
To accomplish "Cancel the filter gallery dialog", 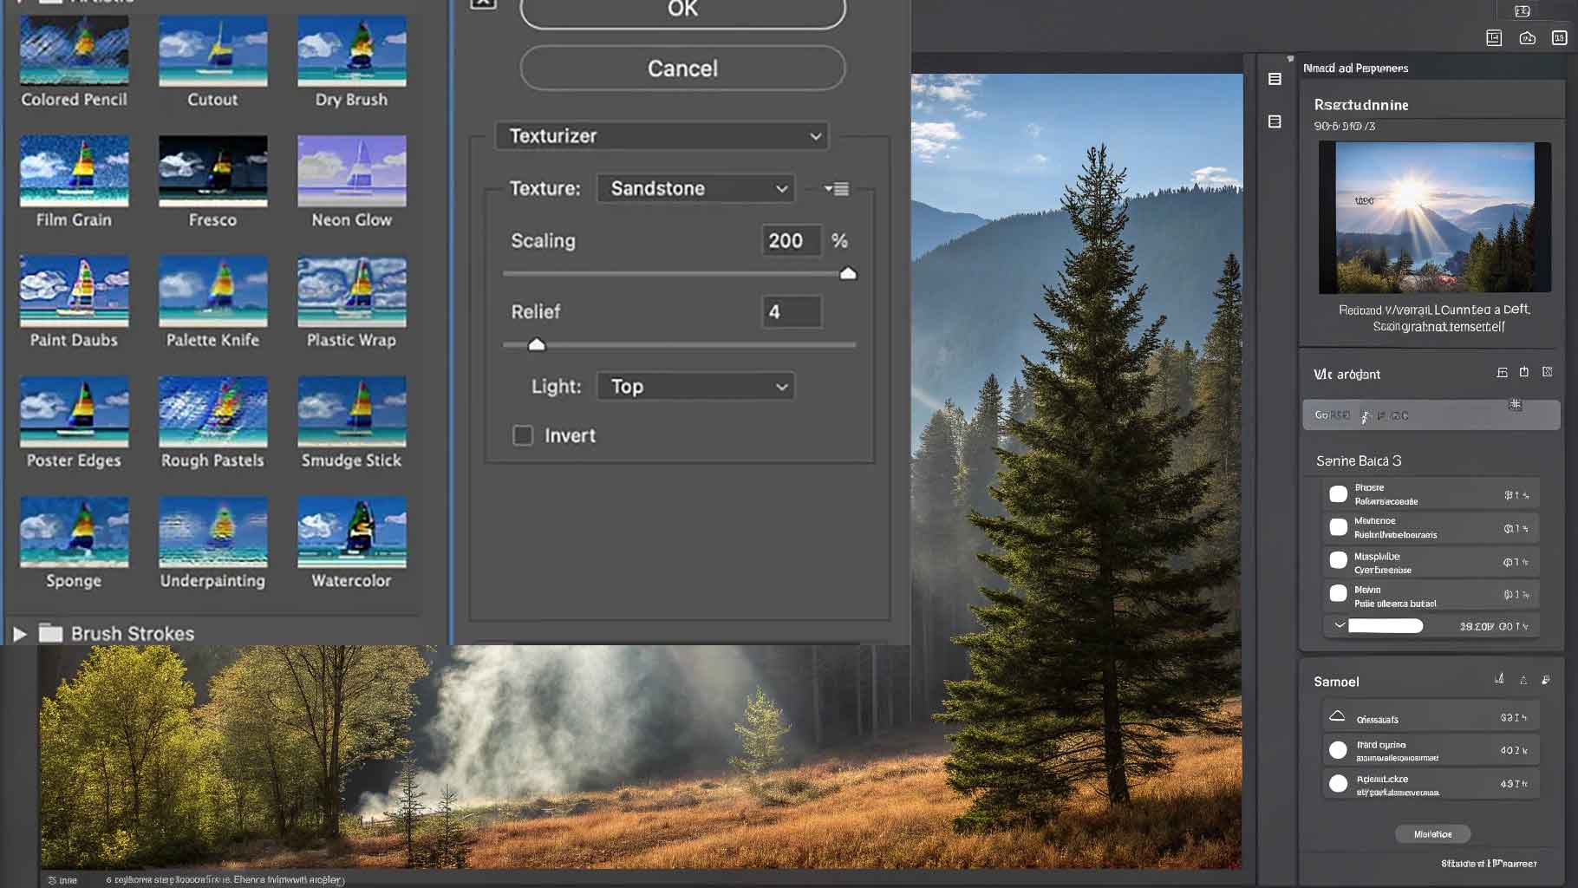I will pos(682,69).
